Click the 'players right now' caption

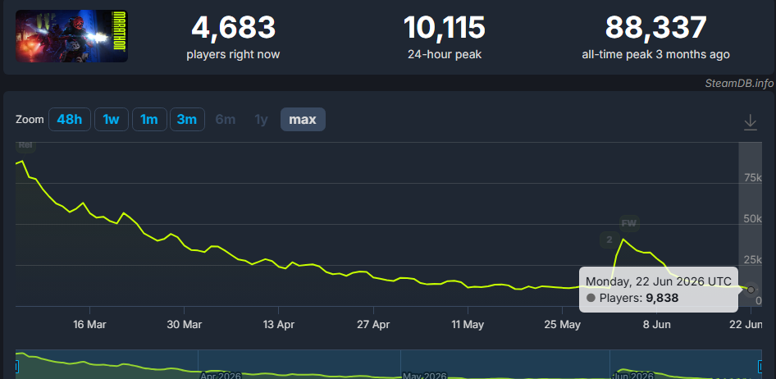(x=233, y=54)
